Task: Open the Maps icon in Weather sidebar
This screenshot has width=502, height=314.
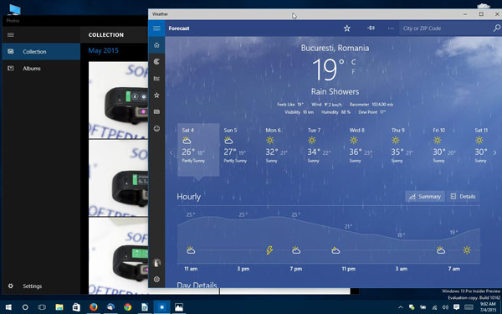Action: pos(156,62)
